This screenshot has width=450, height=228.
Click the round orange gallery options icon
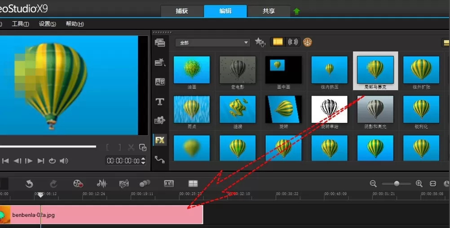coord(308,42)
